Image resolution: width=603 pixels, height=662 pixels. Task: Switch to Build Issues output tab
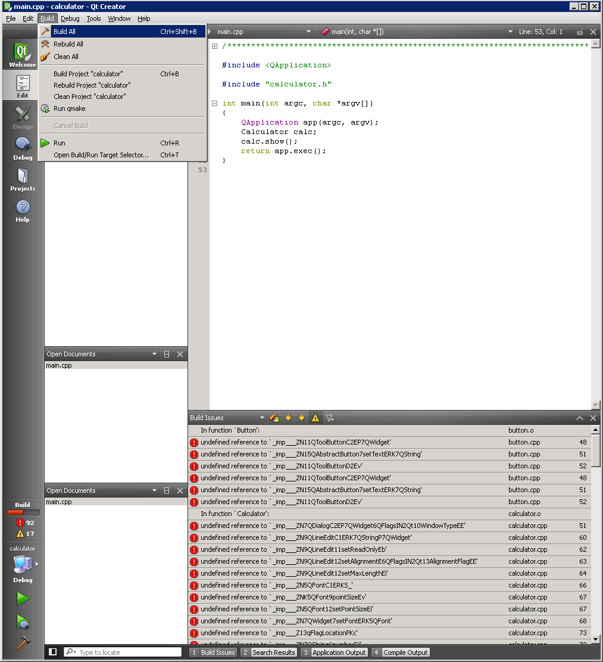pos(213,652)
